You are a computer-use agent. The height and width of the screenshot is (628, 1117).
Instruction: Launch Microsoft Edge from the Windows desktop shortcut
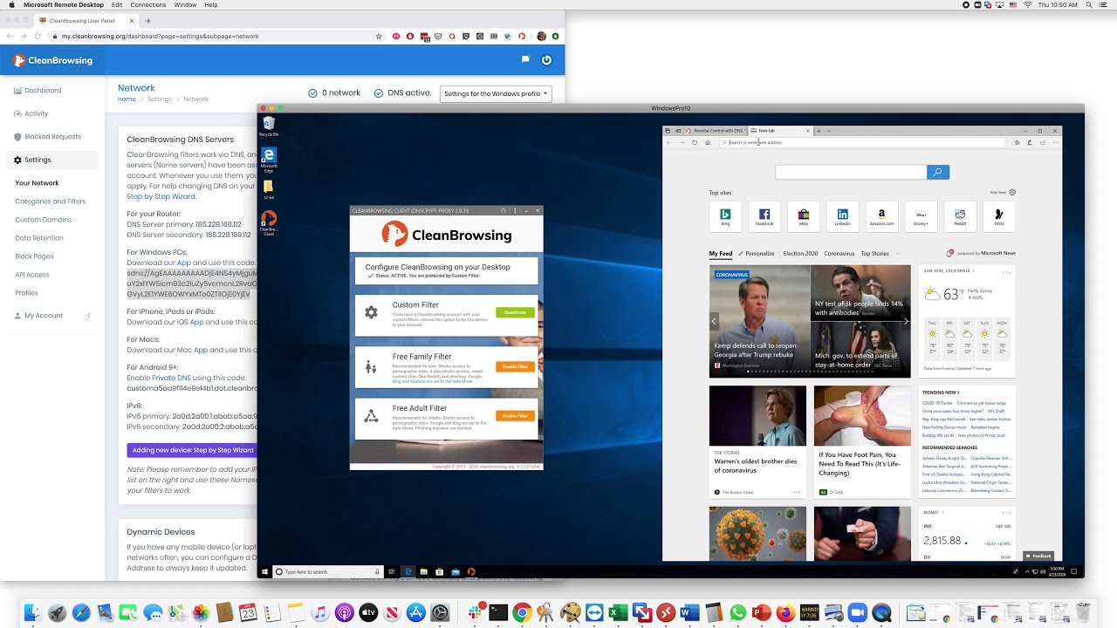269,158
